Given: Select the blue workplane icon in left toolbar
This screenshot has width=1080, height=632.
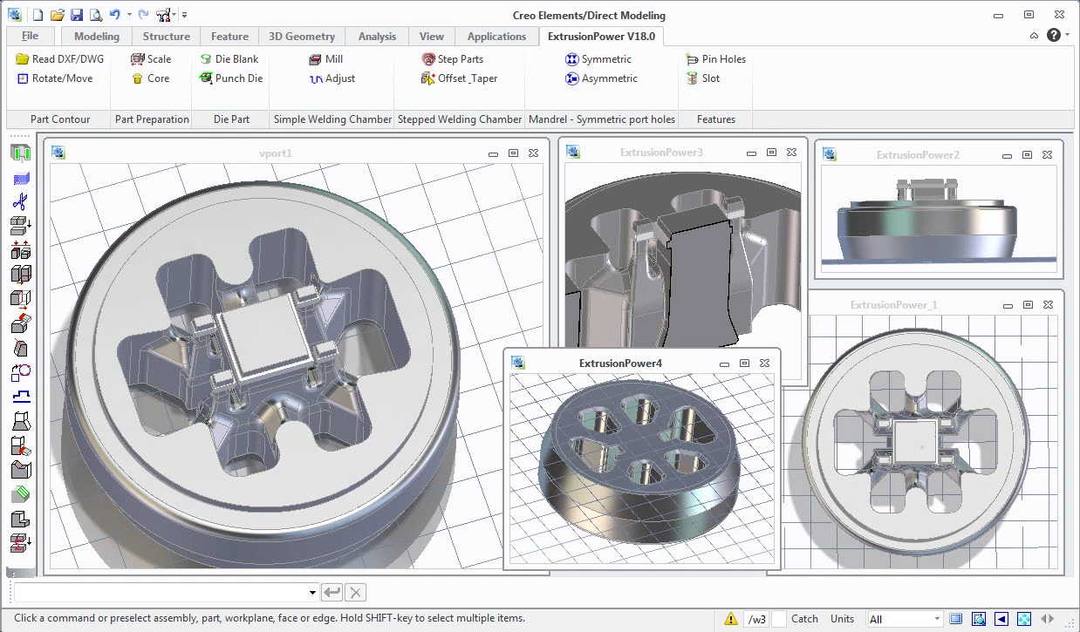Looking at the screenshot, I should coord(21,179).
